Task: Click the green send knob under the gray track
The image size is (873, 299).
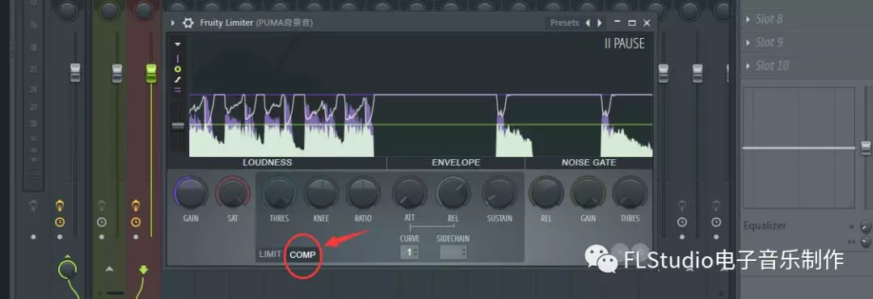Action: [67, 270]
